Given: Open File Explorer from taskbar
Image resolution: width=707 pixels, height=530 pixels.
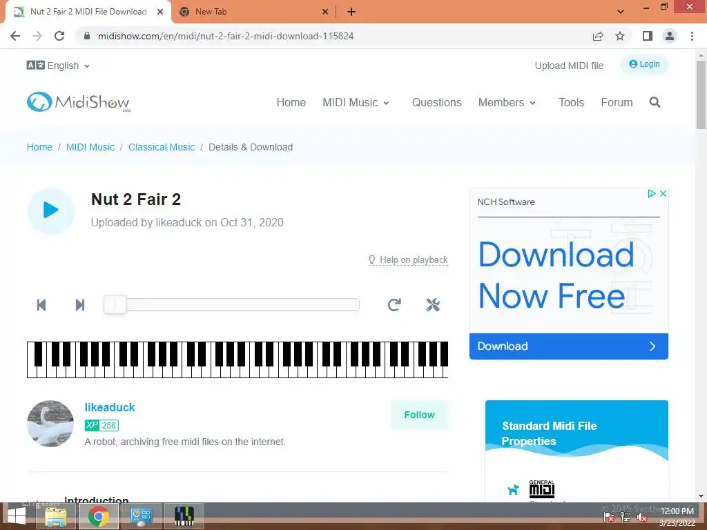Looking at the screenshot, I should [55, 516].
